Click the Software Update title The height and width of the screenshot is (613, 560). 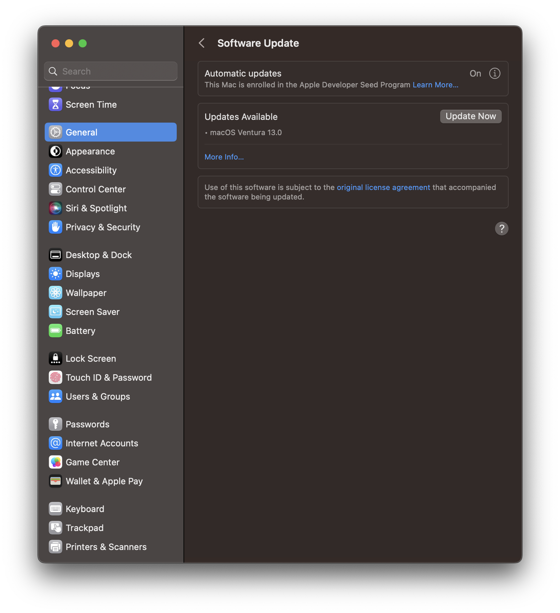258,43
